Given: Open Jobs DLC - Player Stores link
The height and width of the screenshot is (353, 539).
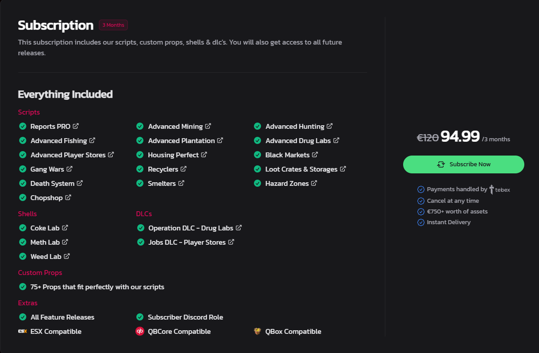Looking at the screenshot, I should [x=191, y=242].
